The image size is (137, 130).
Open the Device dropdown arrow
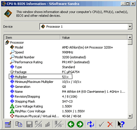pos(130,27)
